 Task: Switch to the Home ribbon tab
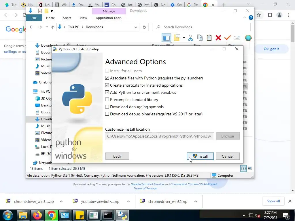pos(50,18)
